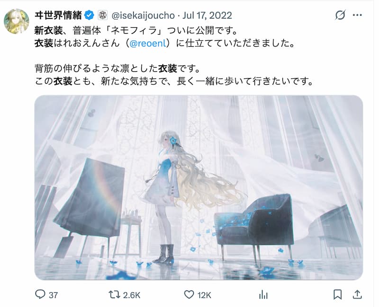379x307 pixels.
Task: Click the 2.6K repost count
Action: pyautogui.click(x=132, y=295)
